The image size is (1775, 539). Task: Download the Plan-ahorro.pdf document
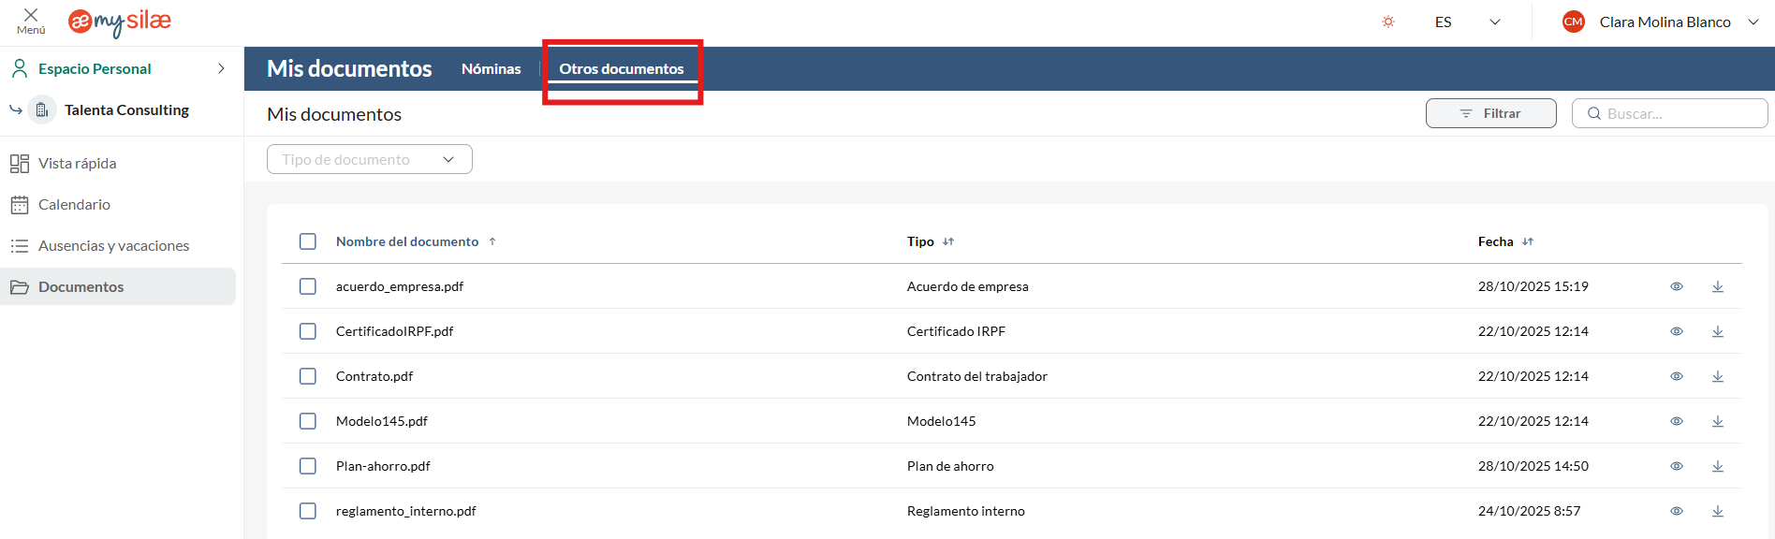[x=1718, y=466]
